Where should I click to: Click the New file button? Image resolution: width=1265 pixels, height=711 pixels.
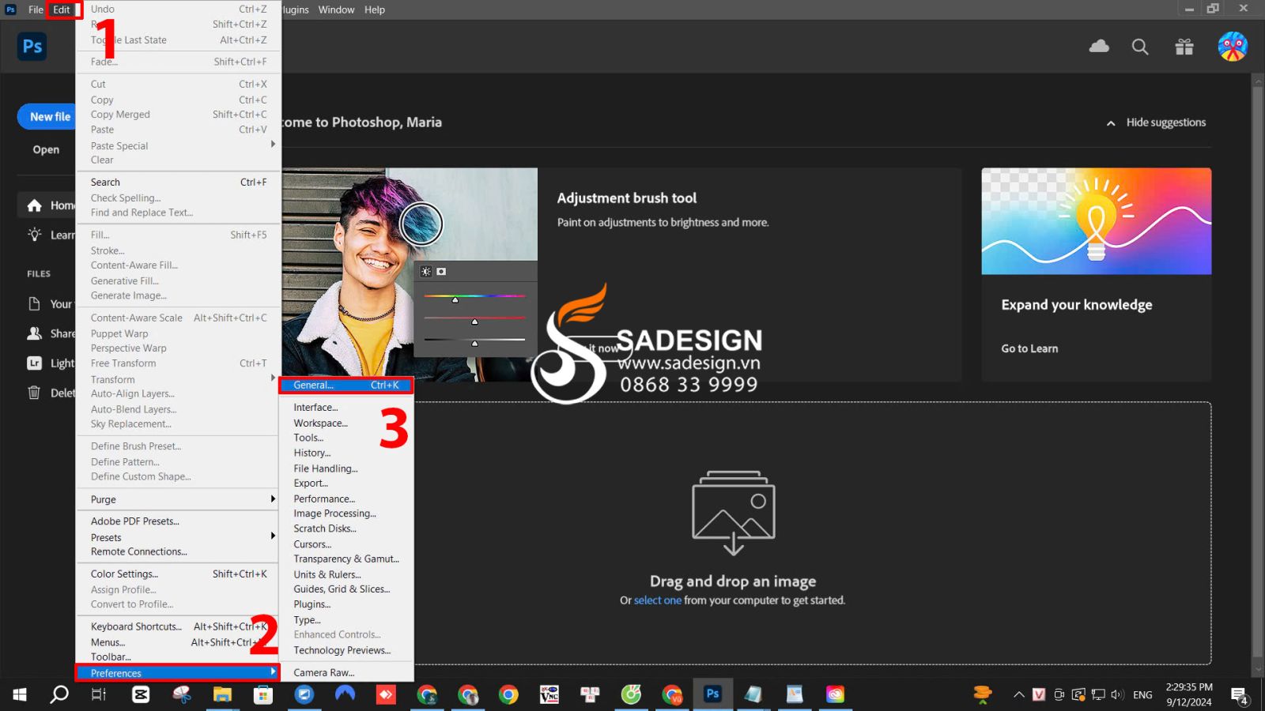(x=46, y=116)
